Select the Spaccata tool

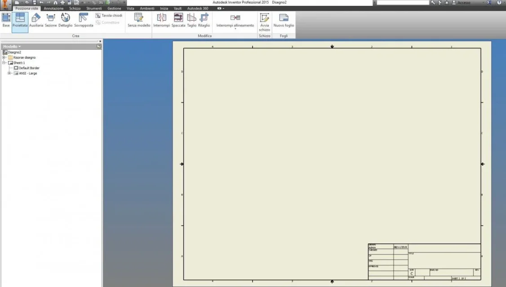(x=178, y=20)
